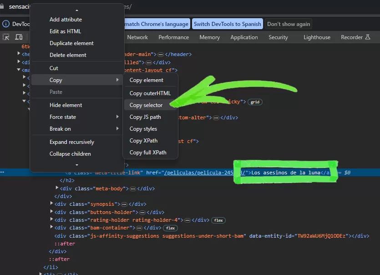Viewport: 380px width, 275px height.
Task: Click match Chrome's language button
Action: point(157,24)
